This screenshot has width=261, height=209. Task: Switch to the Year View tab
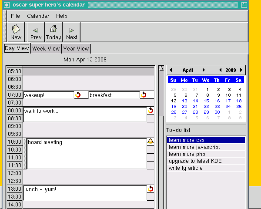[76, 49]
